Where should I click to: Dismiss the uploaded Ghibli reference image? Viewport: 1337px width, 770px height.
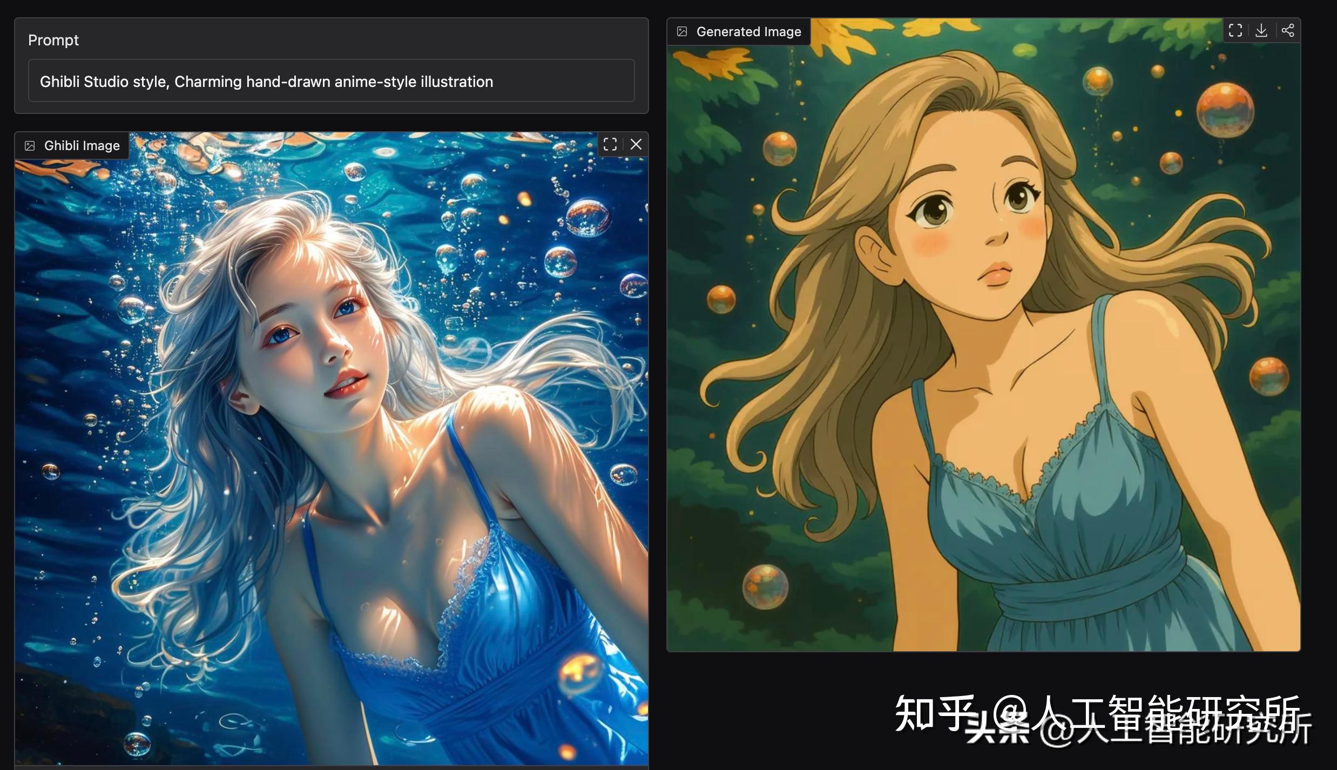(637, 144)
